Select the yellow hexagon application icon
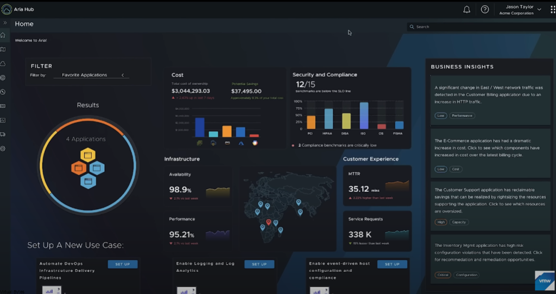The image size is (556, 294). click(x=88, y=155)
